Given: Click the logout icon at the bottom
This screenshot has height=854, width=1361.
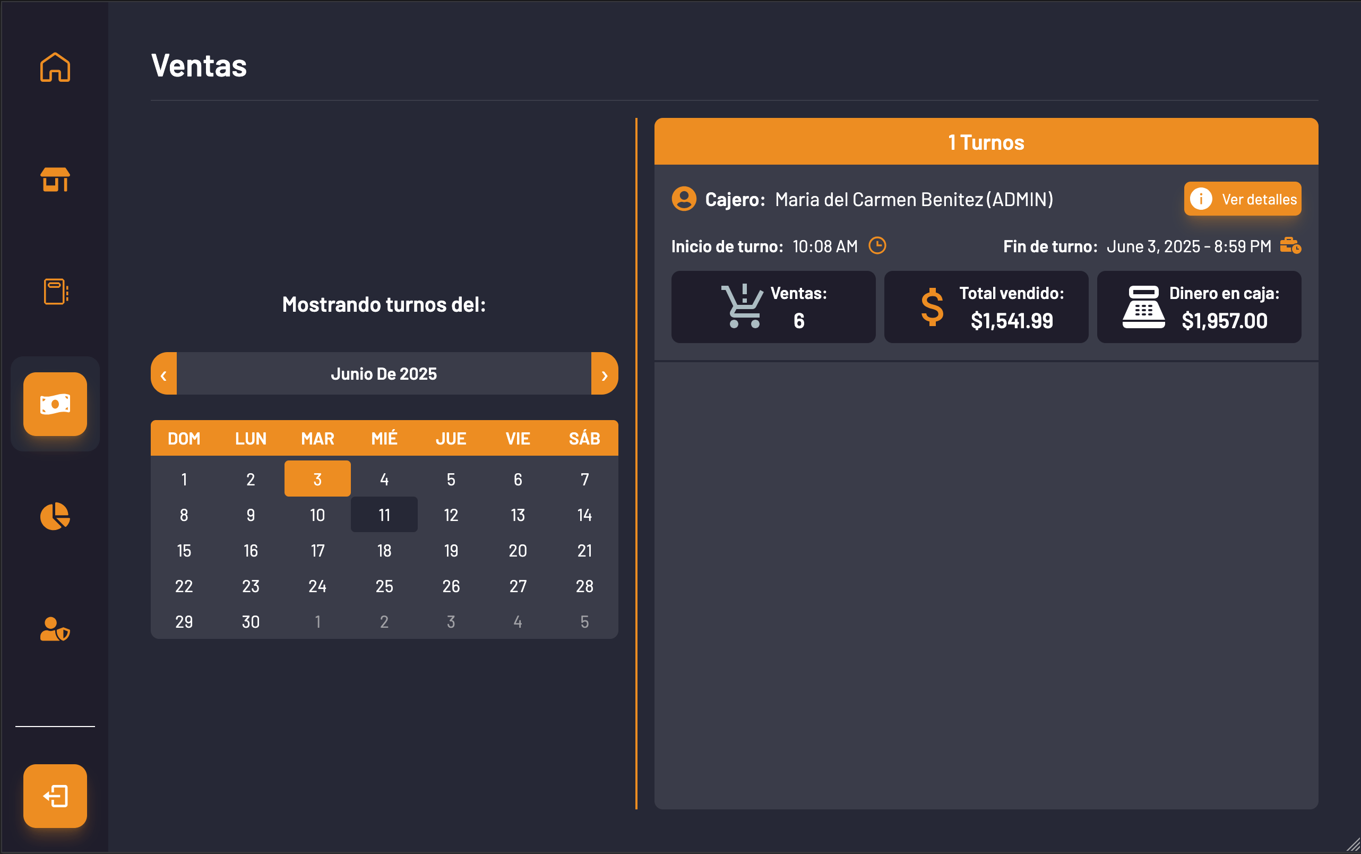Looking at the screenshot, I should [55, 797].
